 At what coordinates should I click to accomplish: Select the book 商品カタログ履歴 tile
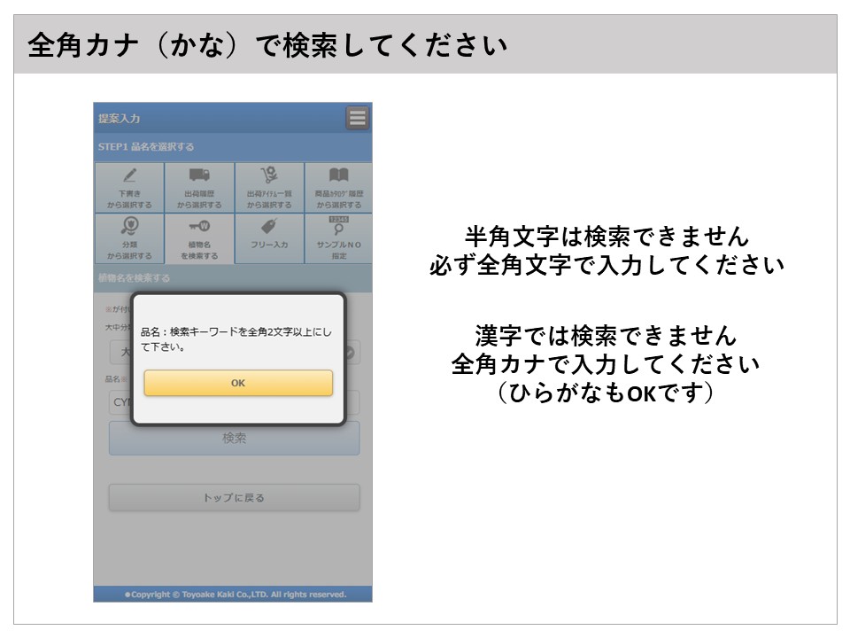(338, 187)
